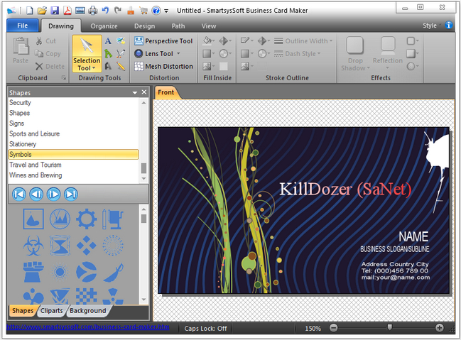Open the Shapes panel menu arrow
Image resolution: width=461 pixels, height=340 pixels.
click(x=135, y=92)
